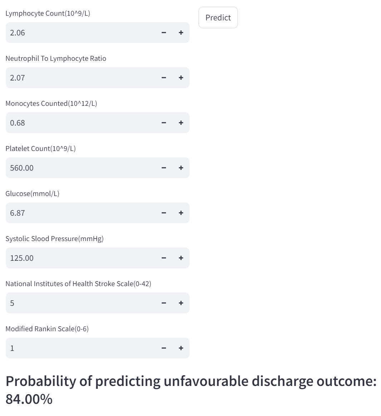Increment the Modified Rankin Scale value

181,348
